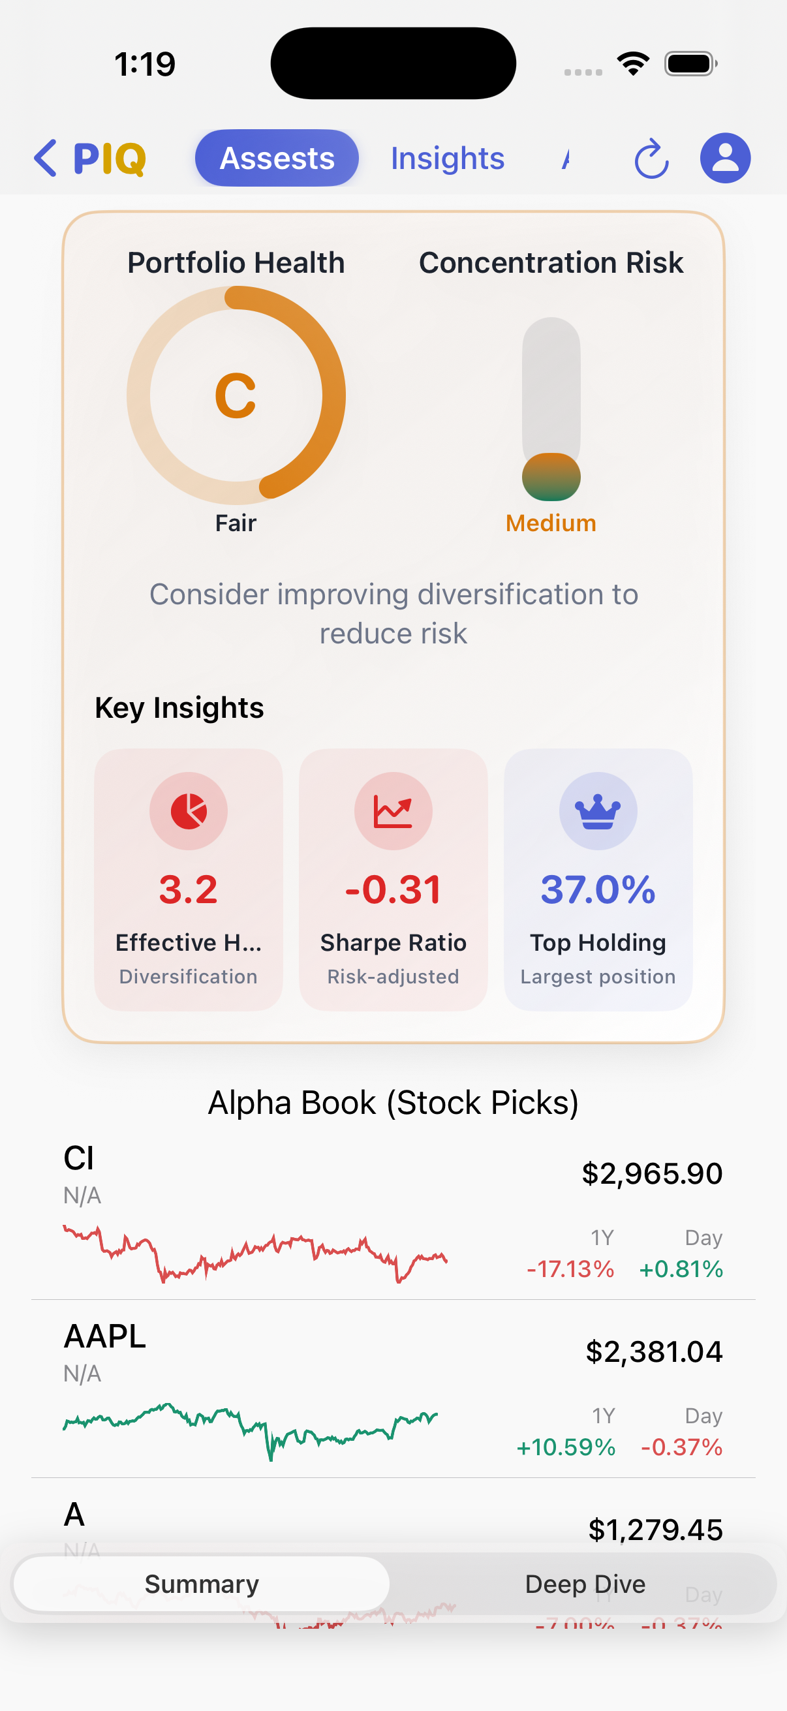This screenshot has width=787, height=1711.
Task: Tap the PIQ logo
Action: [x=110, y=158]
